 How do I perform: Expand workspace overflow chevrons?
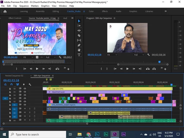[166, 11]
